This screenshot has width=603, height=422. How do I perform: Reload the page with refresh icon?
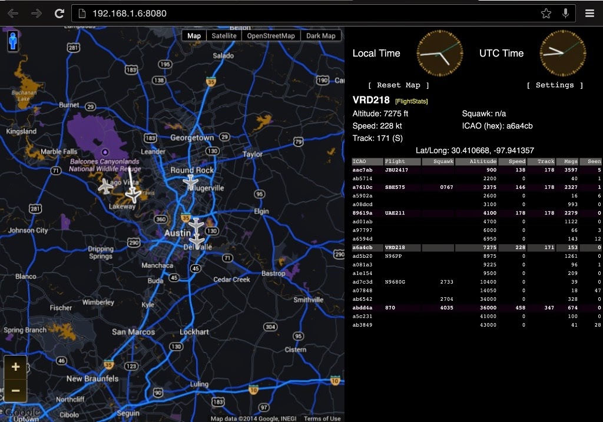(59, 14)
